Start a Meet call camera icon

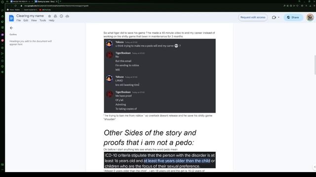pyautogui.click(x=274, y=18)
